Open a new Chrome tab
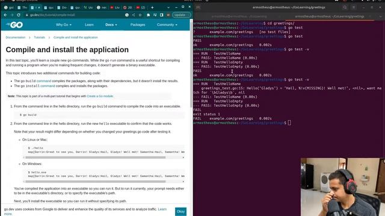Viewport: 385px width, 216px height. 152,8
